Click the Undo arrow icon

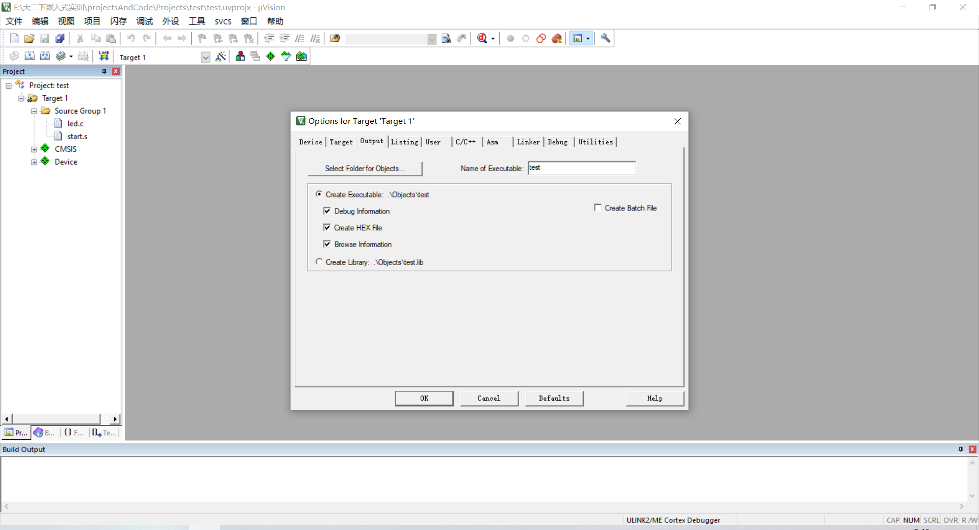tap(131, 38)
